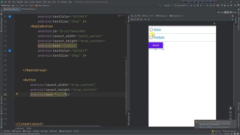This screenshot has height=135, width=240.
Task: Click the warning count indicator in code editor
Action: click(120, 16)
